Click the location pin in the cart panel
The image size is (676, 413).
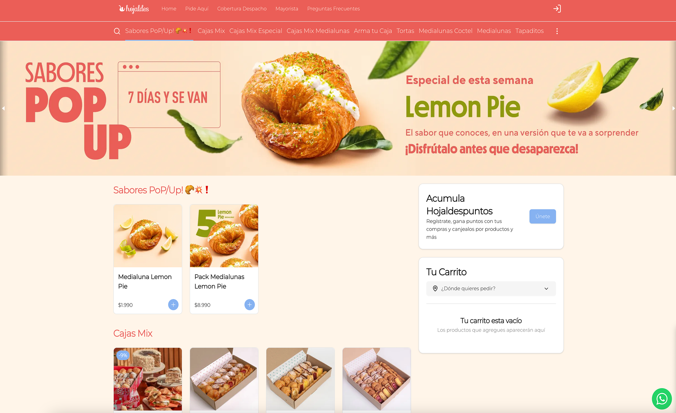point(436,288)
